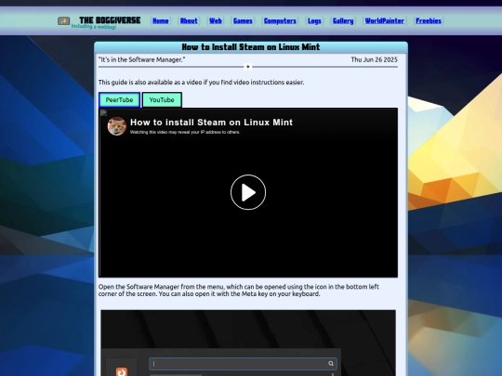This screenshot has height=376, width=502.
Task: Open the Games nav link
Action: click(x=243, y=20)
